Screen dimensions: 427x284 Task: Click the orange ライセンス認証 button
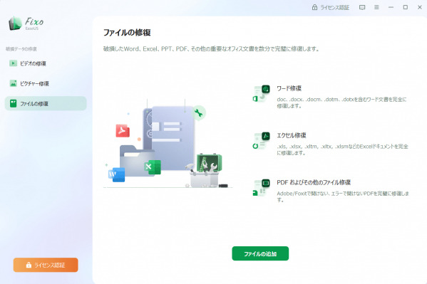point(46,265)
